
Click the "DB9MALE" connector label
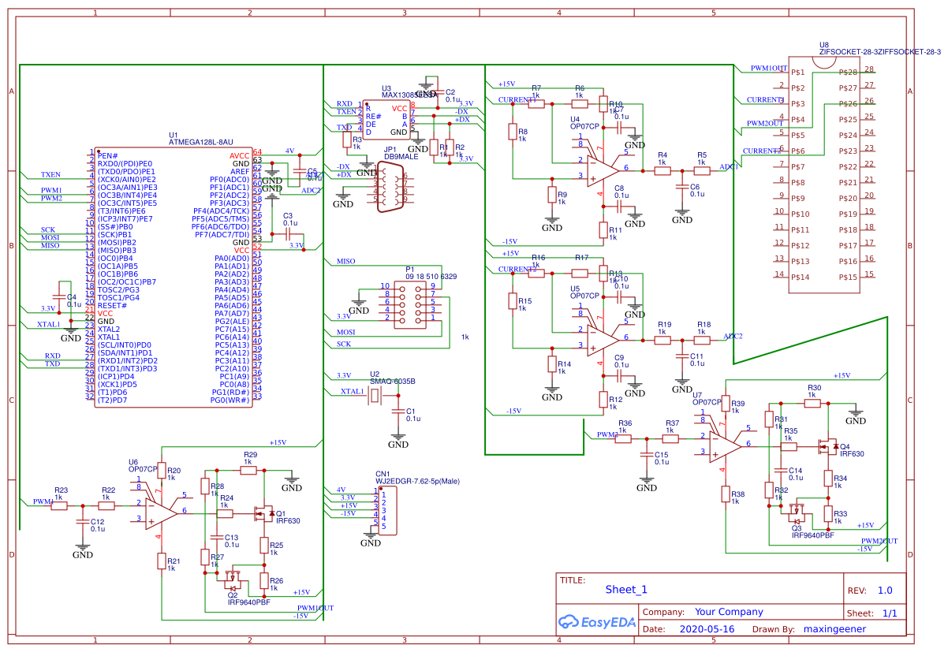point(401,157)
